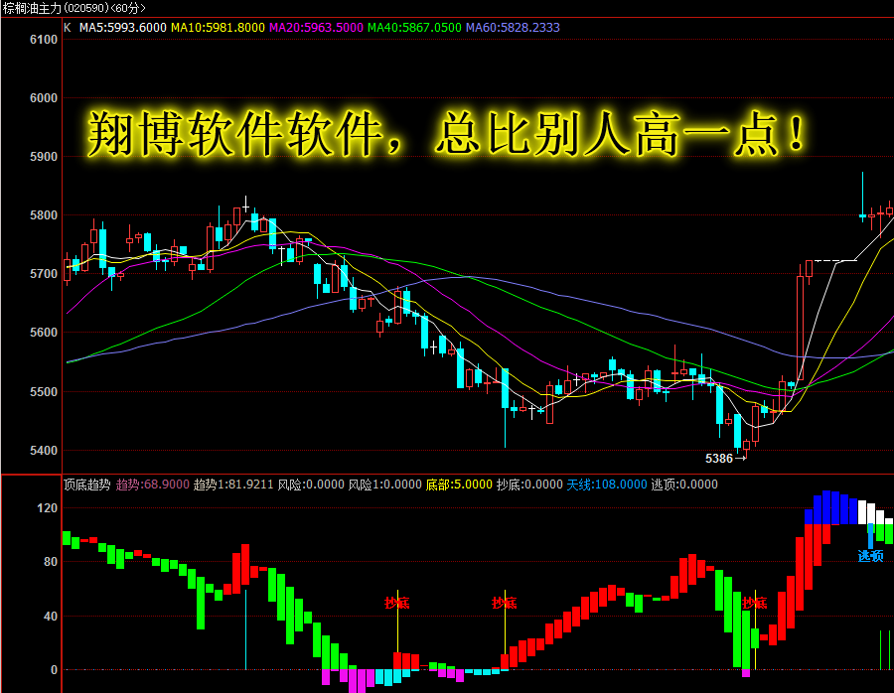
Task: Click the 风险:0.0000 indicator value
Action: (311, 485)
